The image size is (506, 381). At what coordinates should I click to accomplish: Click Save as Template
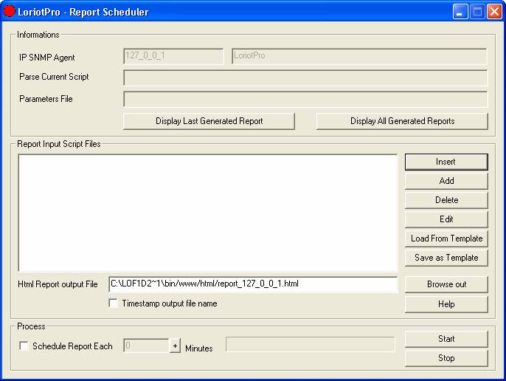(446, 258)
